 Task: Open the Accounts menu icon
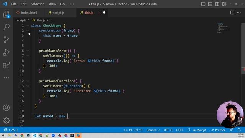[6, 108]
